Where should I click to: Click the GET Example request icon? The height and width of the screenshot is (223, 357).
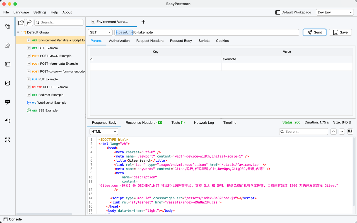[29, 48]
